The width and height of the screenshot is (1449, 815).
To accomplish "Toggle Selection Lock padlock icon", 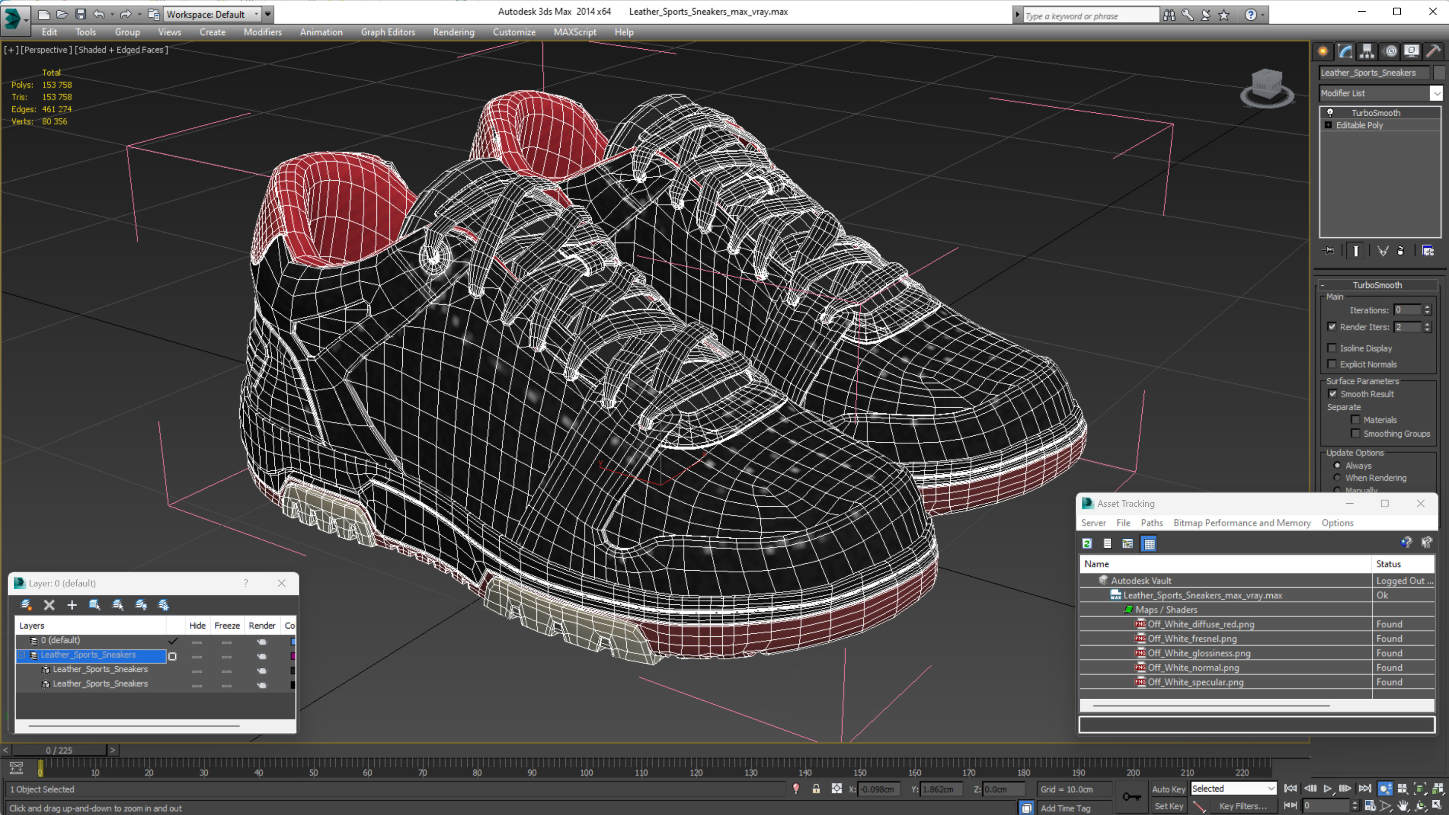I will (816, 789).
